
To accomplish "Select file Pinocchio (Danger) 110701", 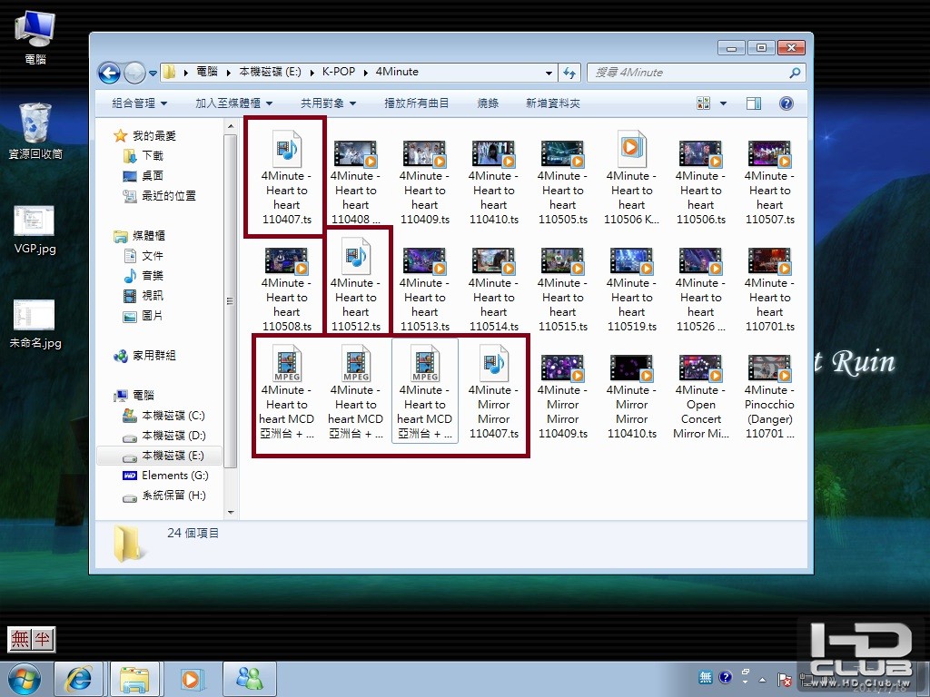I will coord(769,397).
